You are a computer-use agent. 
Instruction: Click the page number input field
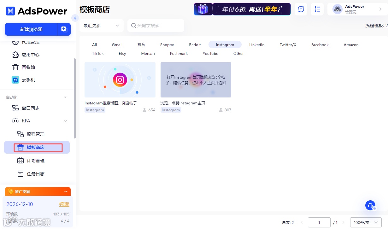point(319,222)
